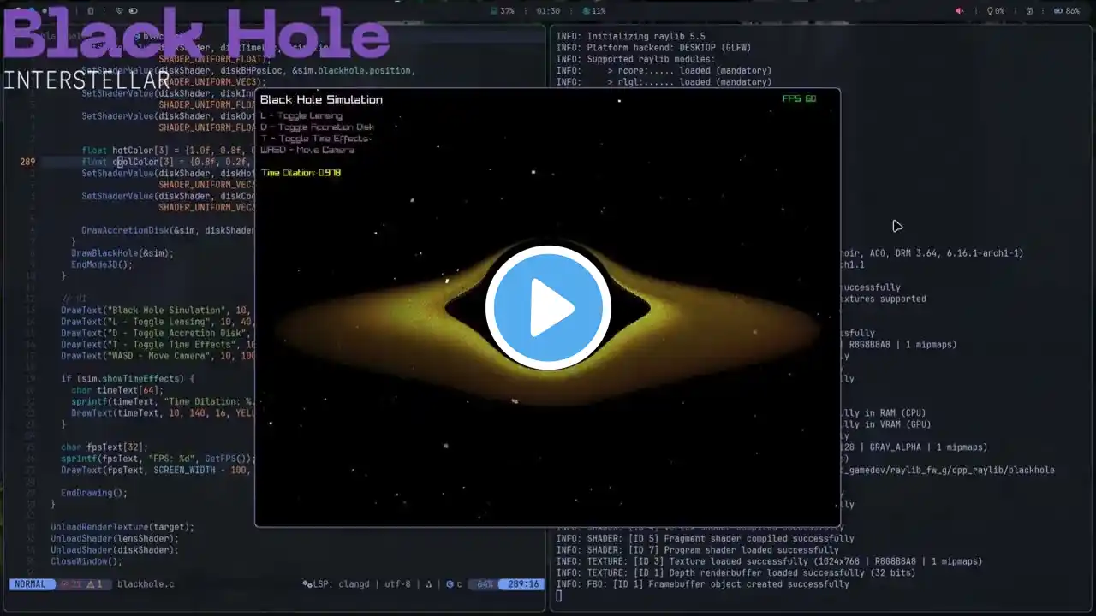Click the 289:16 cursor position indicator

521,584
